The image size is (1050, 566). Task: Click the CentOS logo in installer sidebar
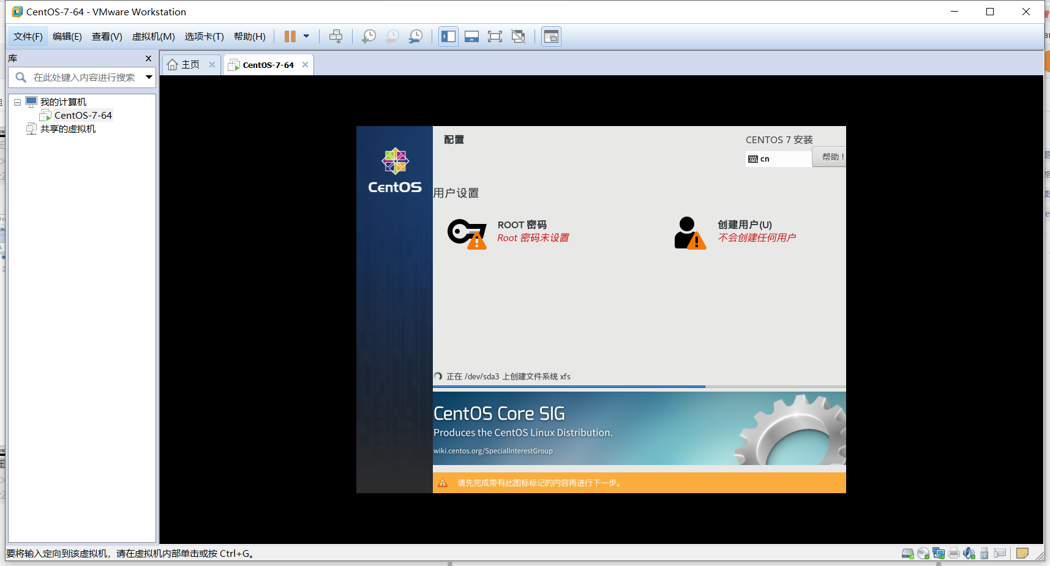pyautogui.click(x=395, y=171)
